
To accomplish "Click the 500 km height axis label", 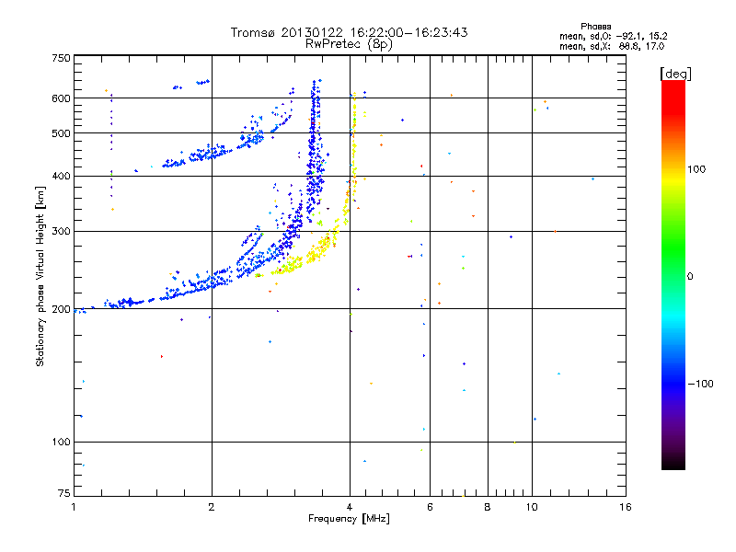I will click(x=61, y=133).
